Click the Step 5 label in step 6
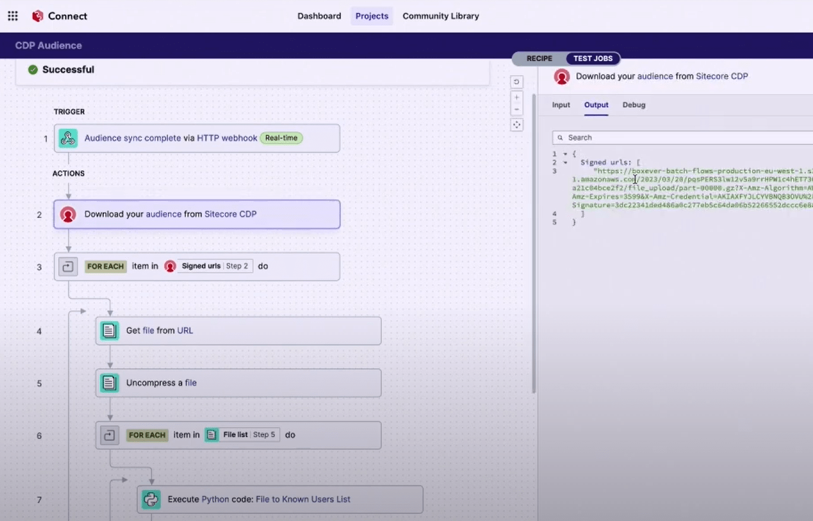 [264, 435]
